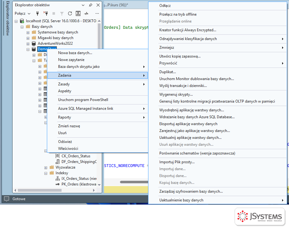Close the Eksplorator obiektów panel
289x228 pixels.
tap(98, 5)
